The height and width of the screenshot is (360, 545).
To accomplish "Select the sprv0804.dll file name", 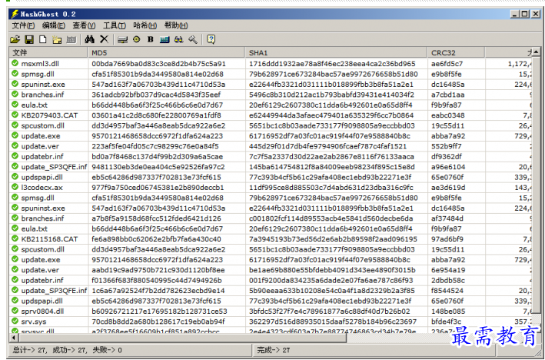I will click(x=42, y=312).
